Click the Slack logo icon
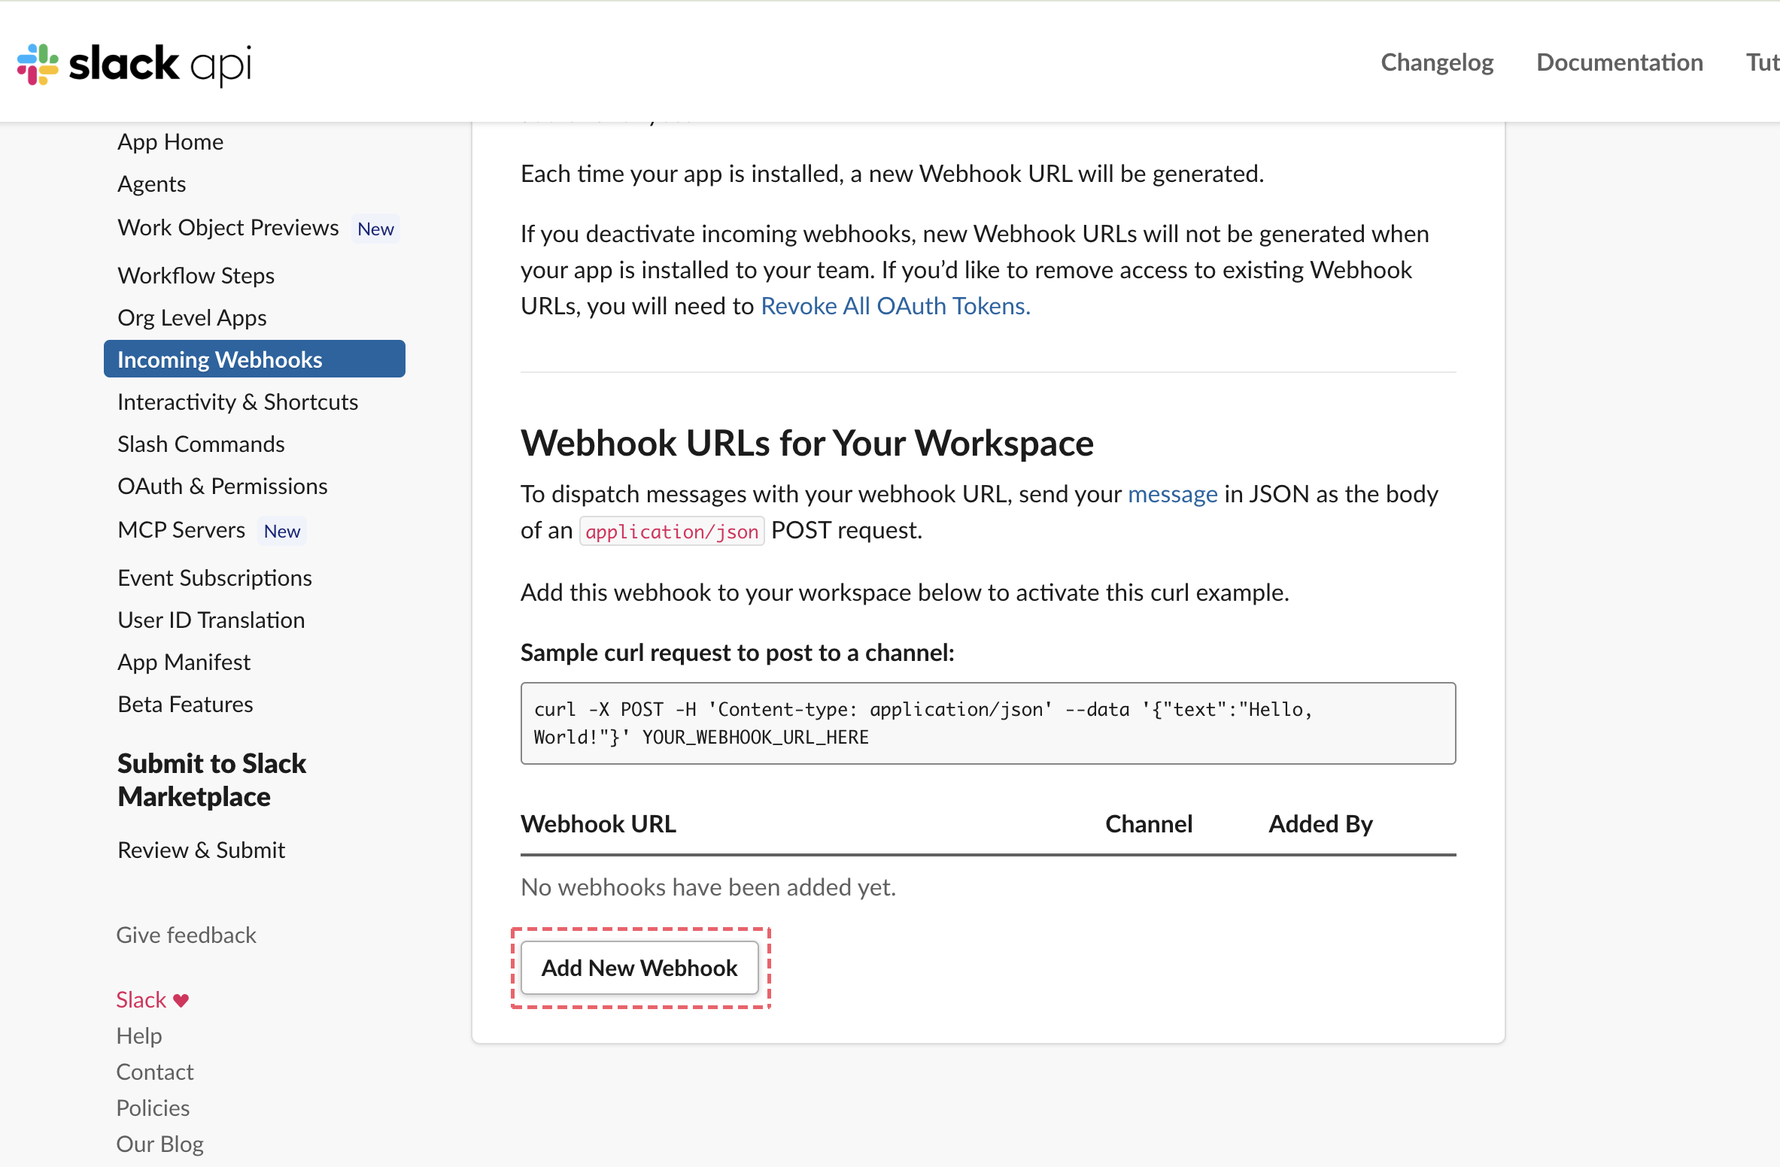Screen dimensions: 1780x1167 [38, 64]
